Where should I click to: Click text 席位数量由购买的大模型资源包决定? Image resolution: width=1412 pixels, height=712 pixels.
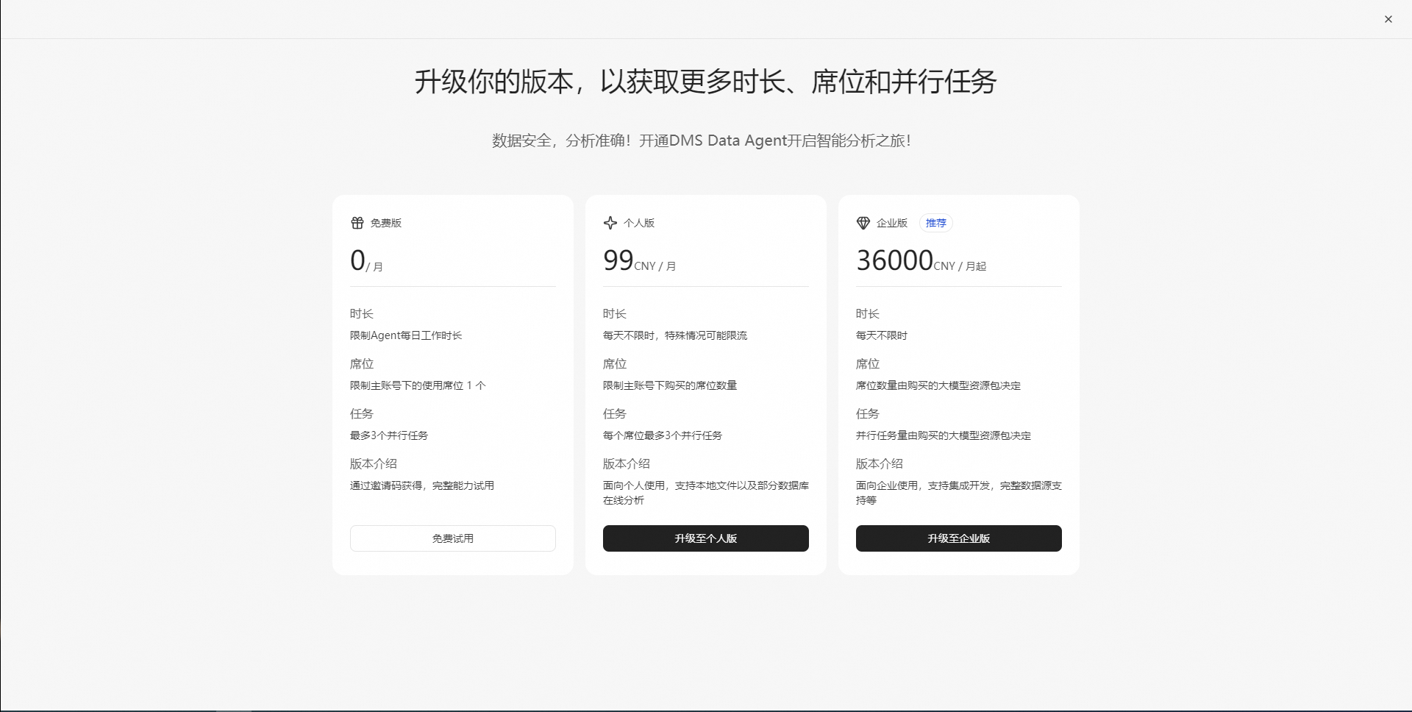tap(938, 385)
